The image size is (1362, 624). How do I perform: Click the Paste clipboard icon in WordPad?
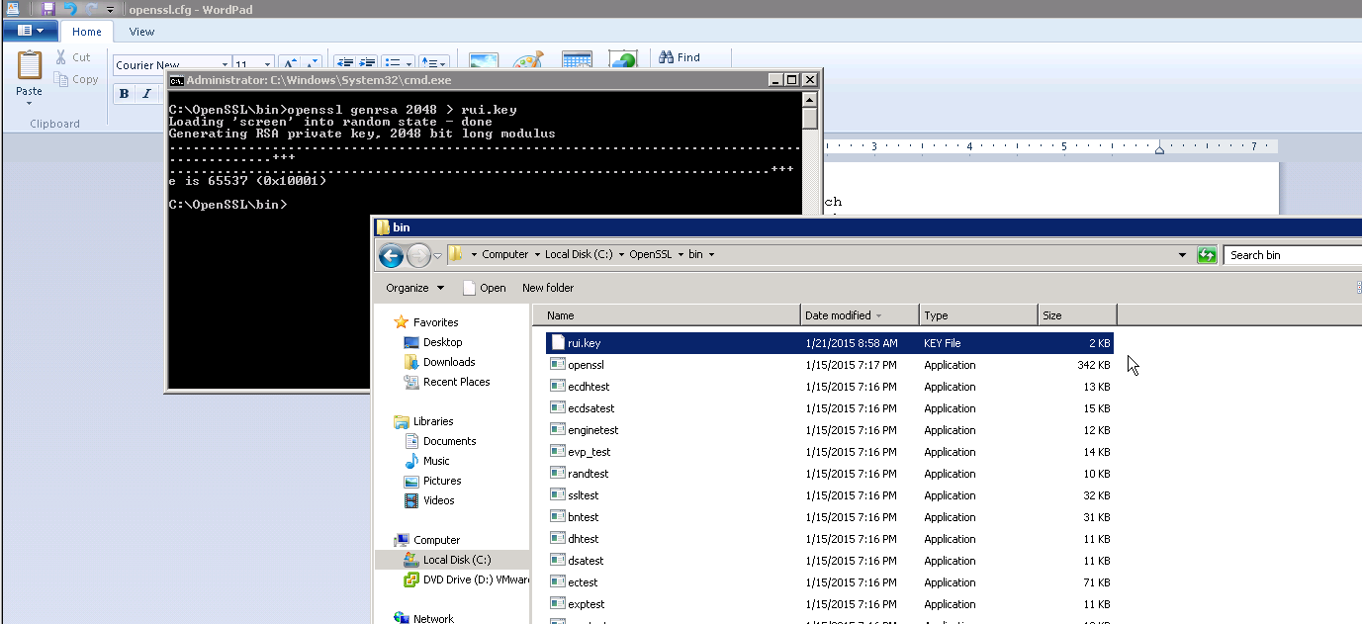click(30, 66)
